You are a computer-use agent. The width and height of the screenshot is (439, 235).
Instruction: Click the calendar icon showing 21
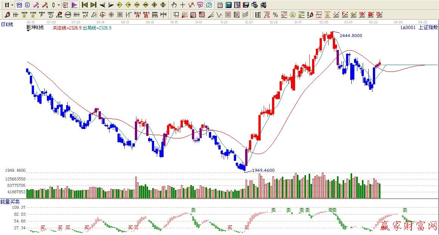(220, 5)
